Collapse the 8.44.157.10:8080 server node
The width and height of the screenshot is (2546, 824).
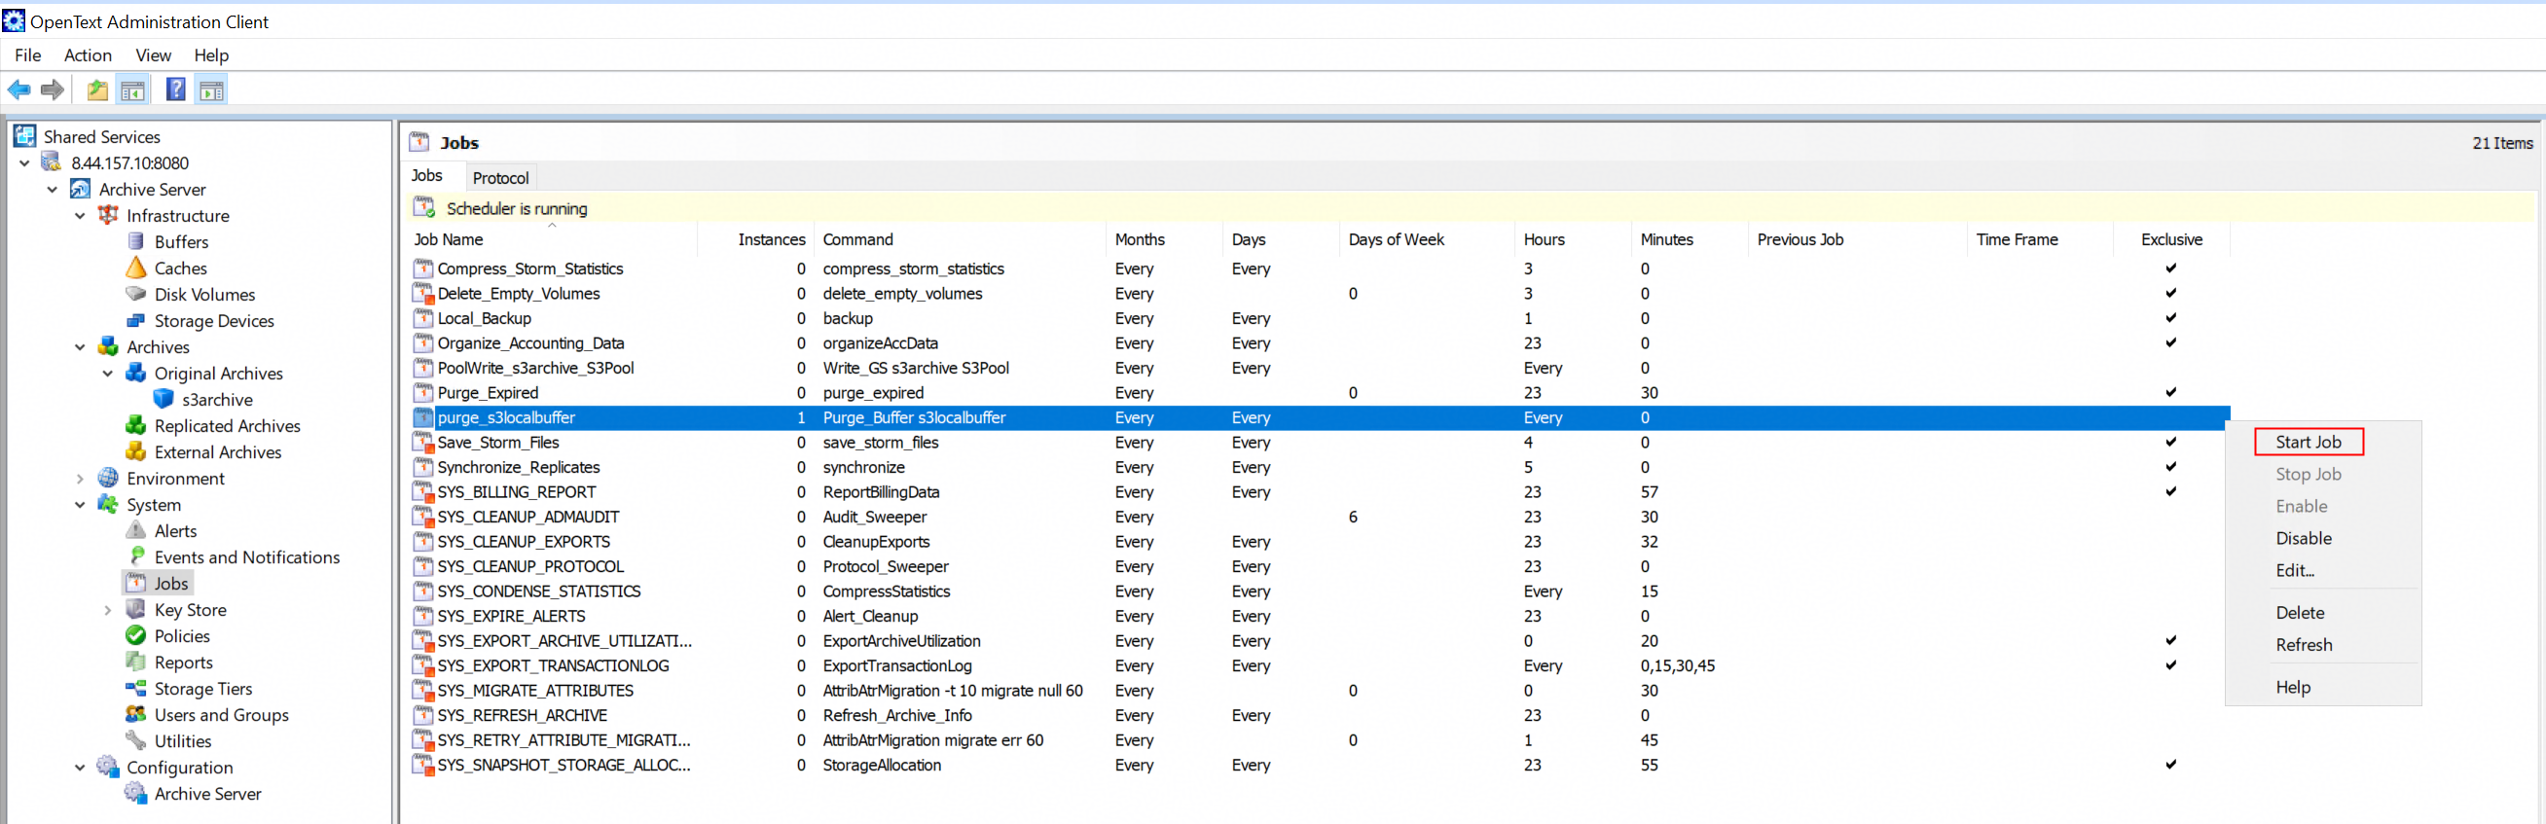[24, 163]
